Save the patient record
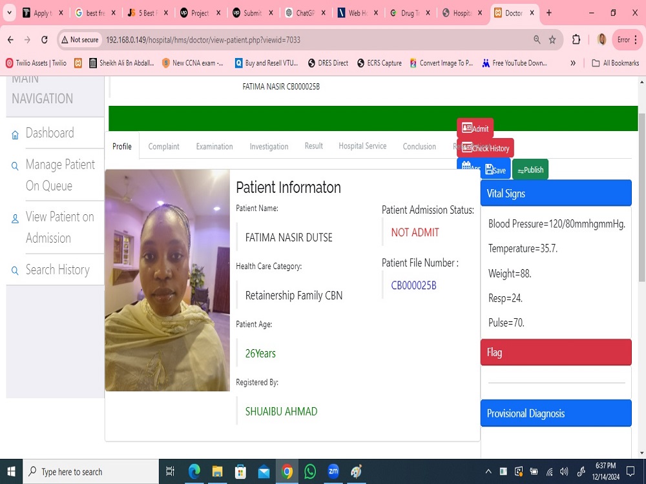646x484 pixels. click(495, 170)
